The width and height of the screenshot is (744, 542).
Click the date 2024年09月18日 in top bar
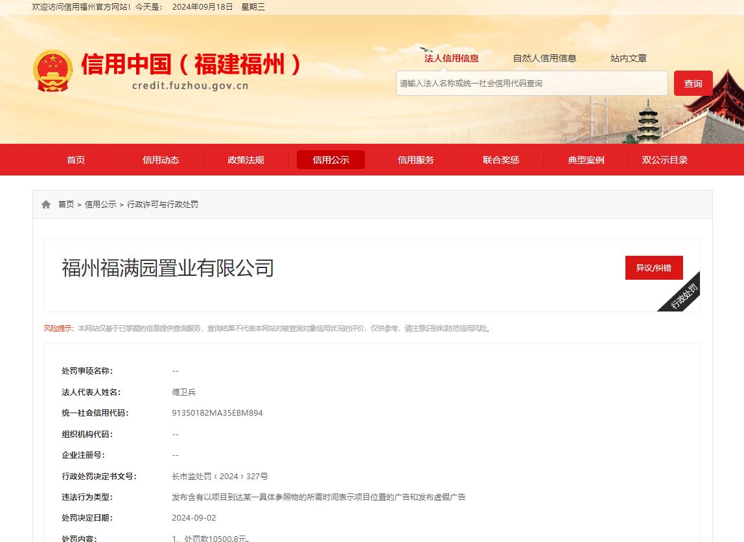203,7
